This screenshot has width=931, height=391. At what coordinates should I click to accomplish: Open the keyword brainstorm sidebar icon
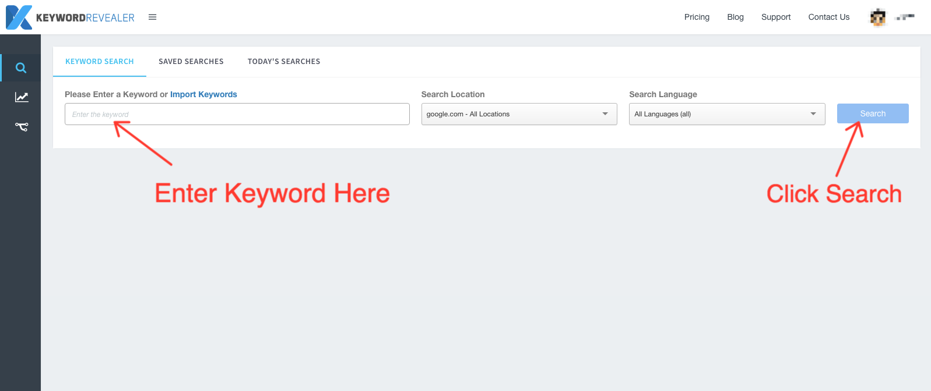point(22,126)
